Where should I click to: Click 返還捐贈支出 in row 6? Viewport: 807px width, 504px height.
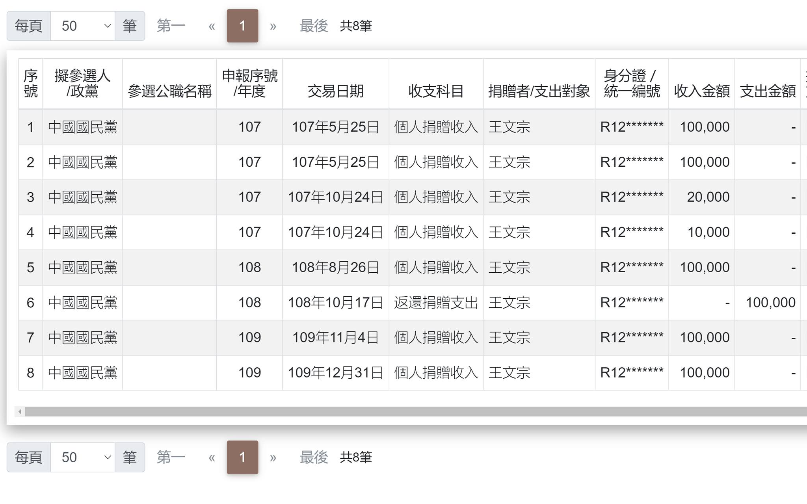tap(436, 303)
